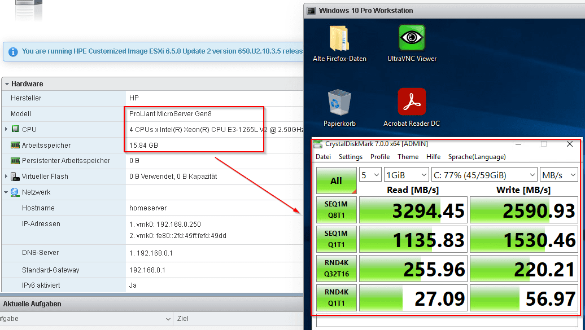Click the RND4K Q32T16 write result 220.21

click(524, 269)
